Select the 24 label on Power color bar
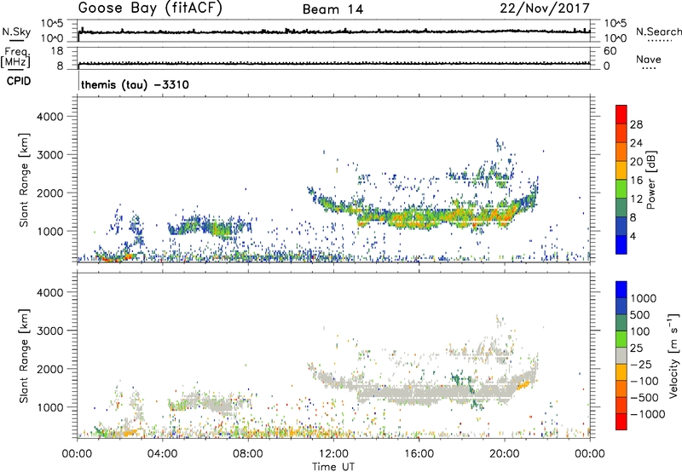Viewport: 682px width, 472px height. [x=636, y=143]
